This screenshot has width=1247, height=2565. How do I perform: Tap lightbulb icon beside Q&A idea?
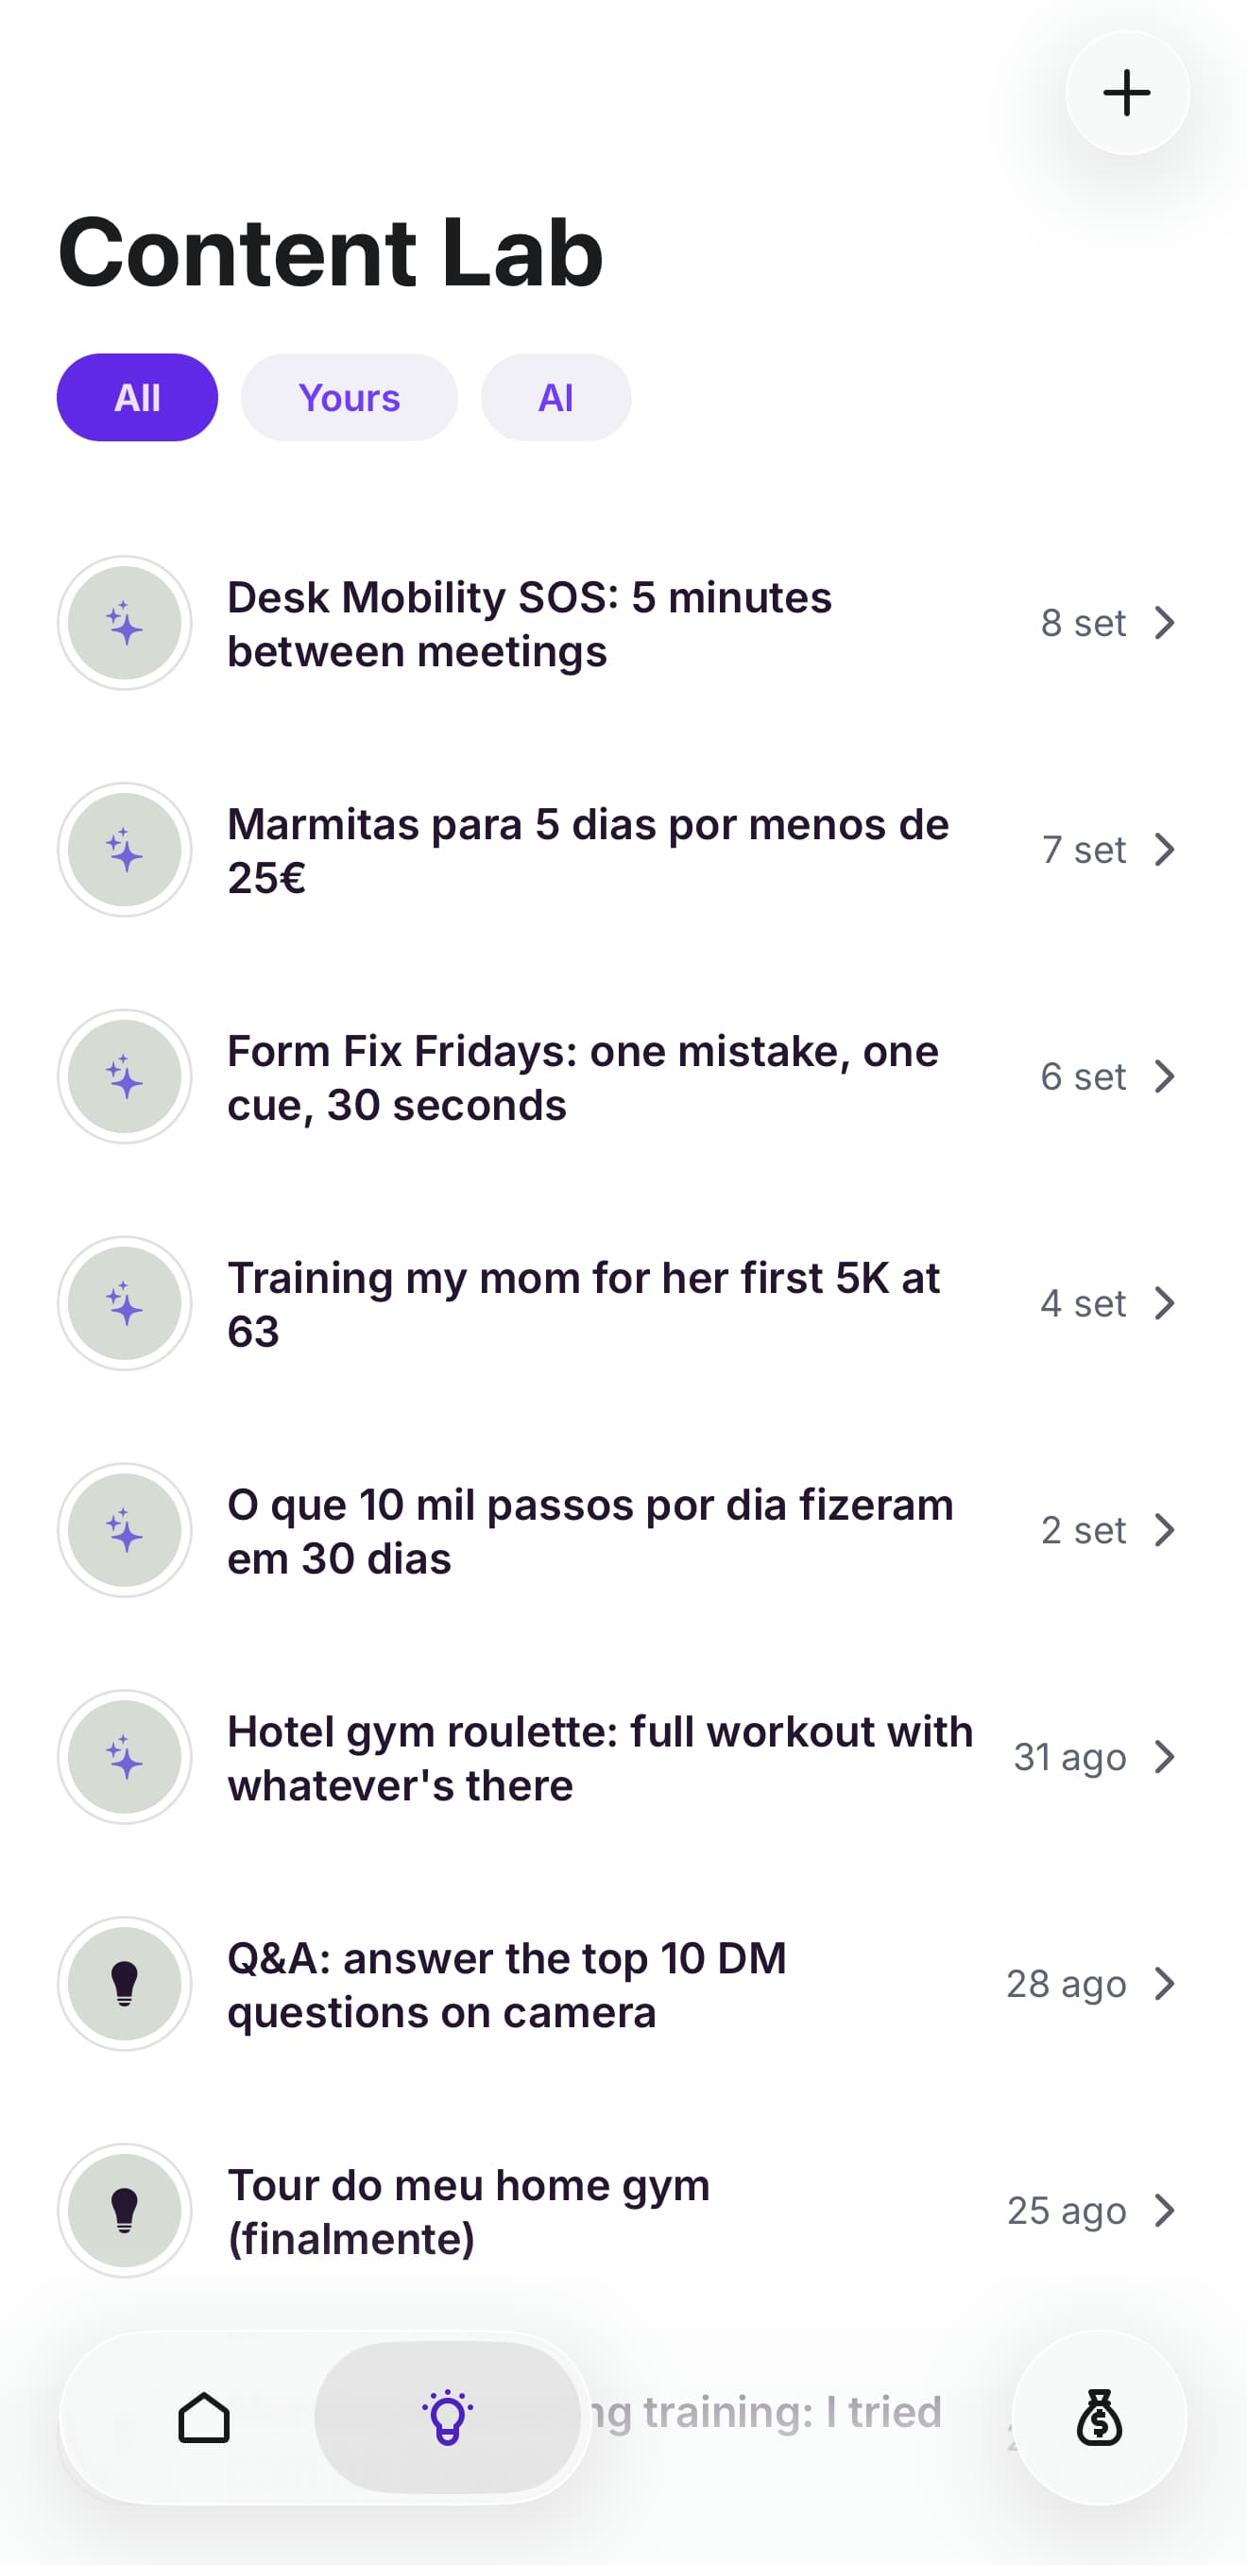click(125, 1984)
